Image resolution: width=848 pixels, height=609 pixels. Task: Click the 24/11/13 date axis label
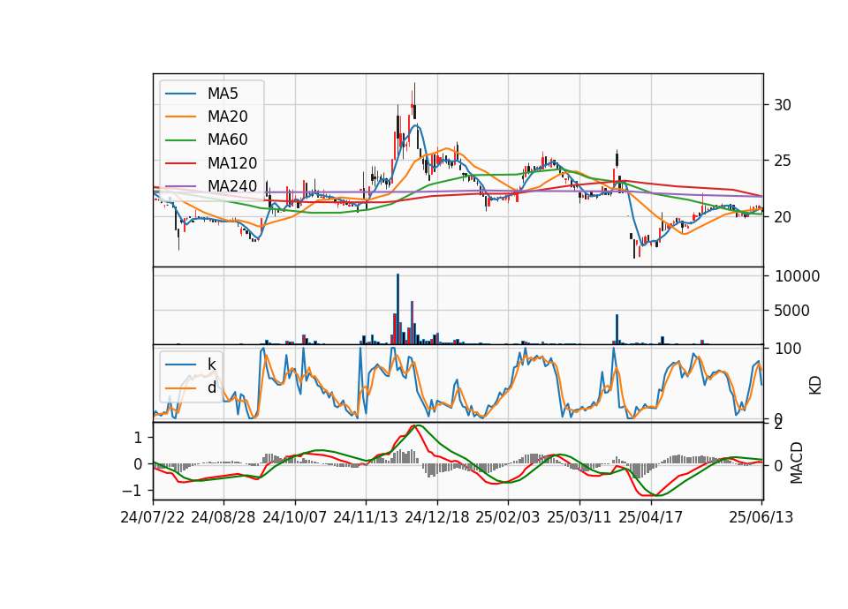[366, 517]
